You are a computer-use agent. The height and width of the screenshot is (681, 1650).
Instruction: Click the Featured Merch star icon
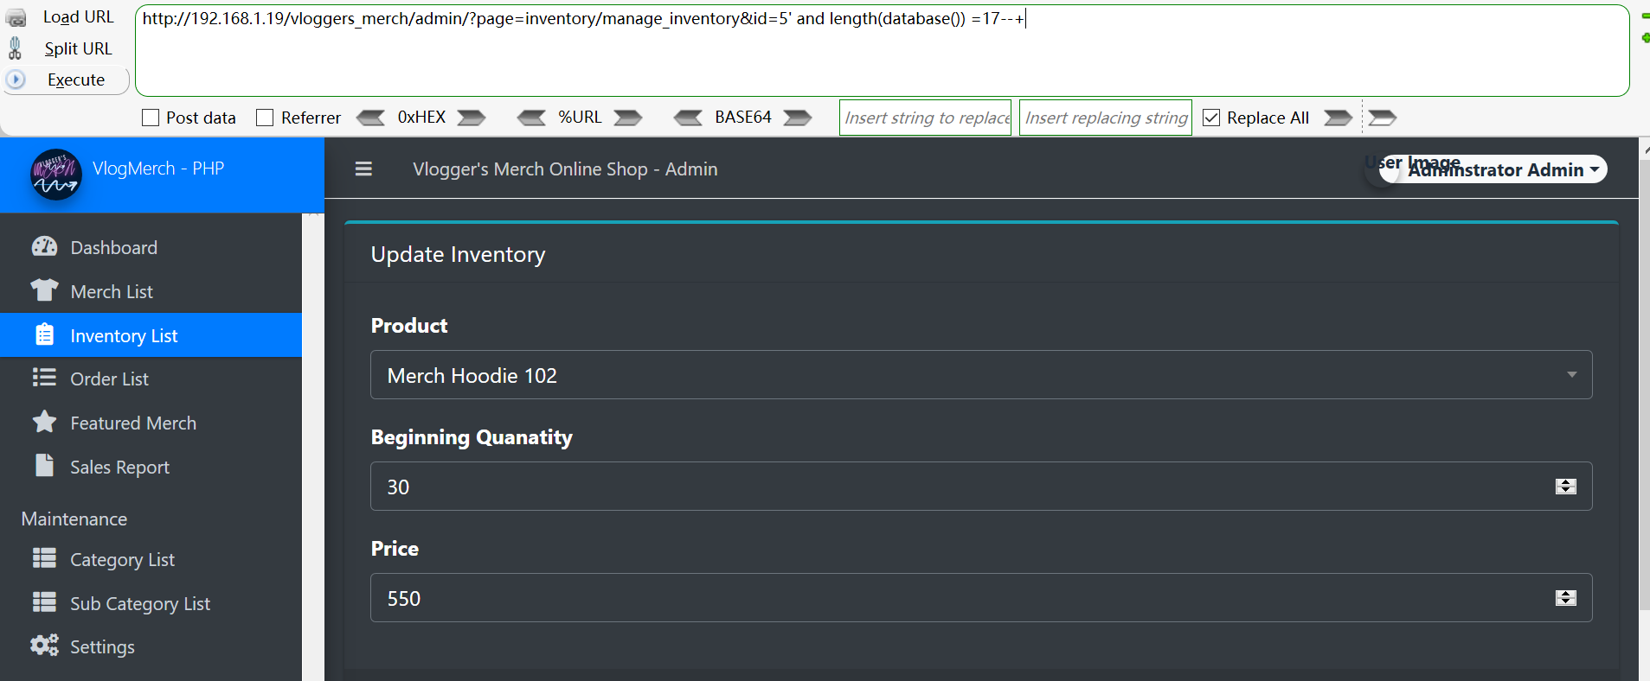pyautogui.click(x=44, y=422)
